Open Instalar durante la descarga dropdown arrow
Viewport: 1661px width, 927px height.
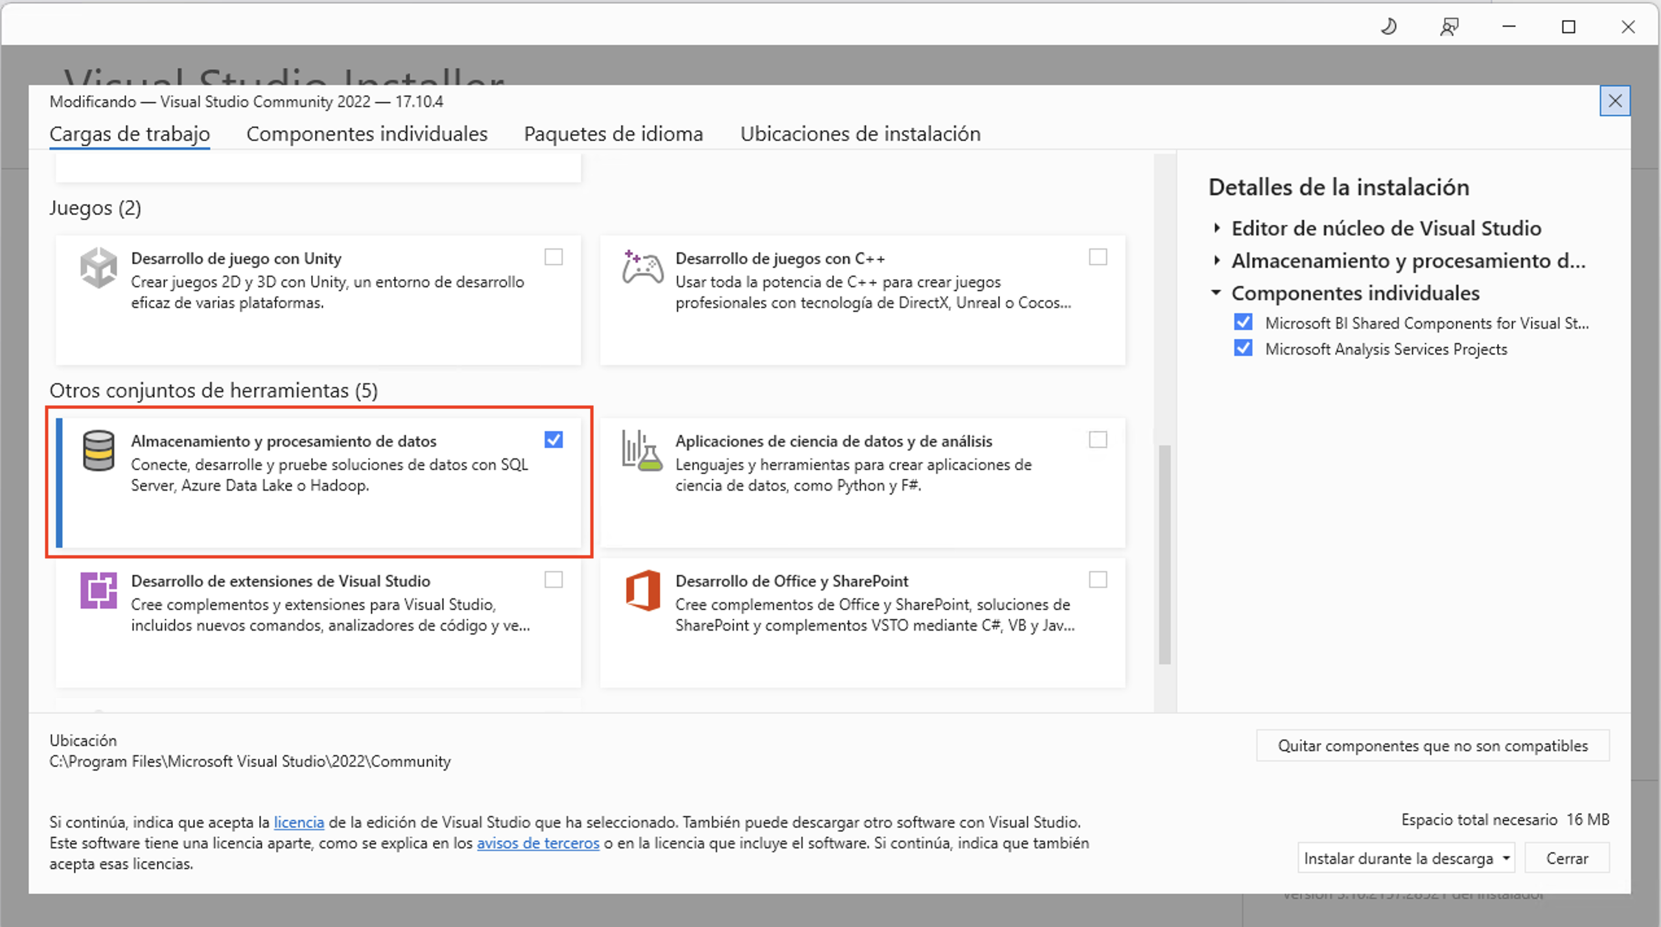[x=1506, y=858]
